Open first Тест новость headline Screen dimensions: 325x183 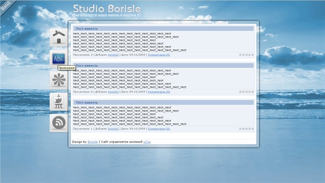[87, 29]
